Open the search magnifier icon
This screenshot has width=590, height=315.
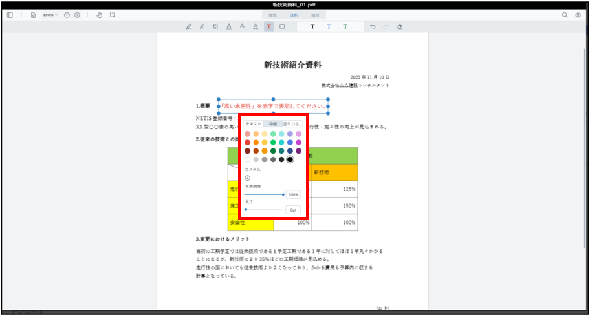[x=565, y=15]
